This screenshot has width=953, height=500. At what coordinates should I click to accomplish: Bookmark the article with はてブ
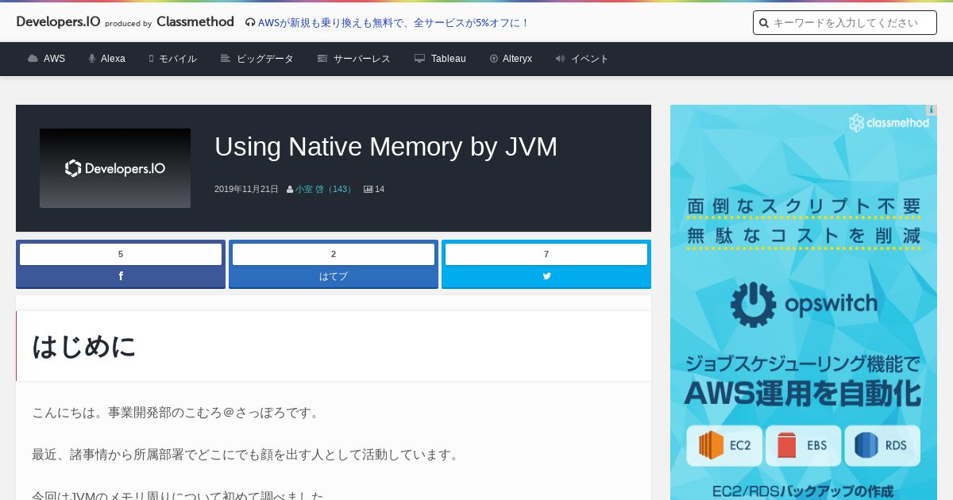tap(334, 276)
